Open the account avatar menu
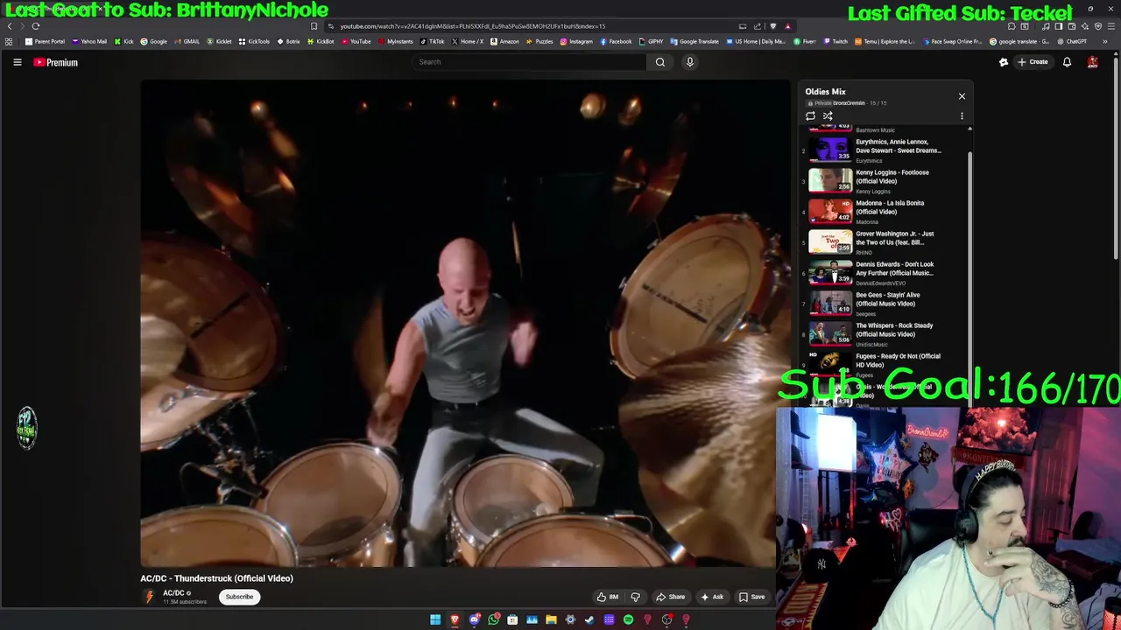 (x=1093, y=62)
